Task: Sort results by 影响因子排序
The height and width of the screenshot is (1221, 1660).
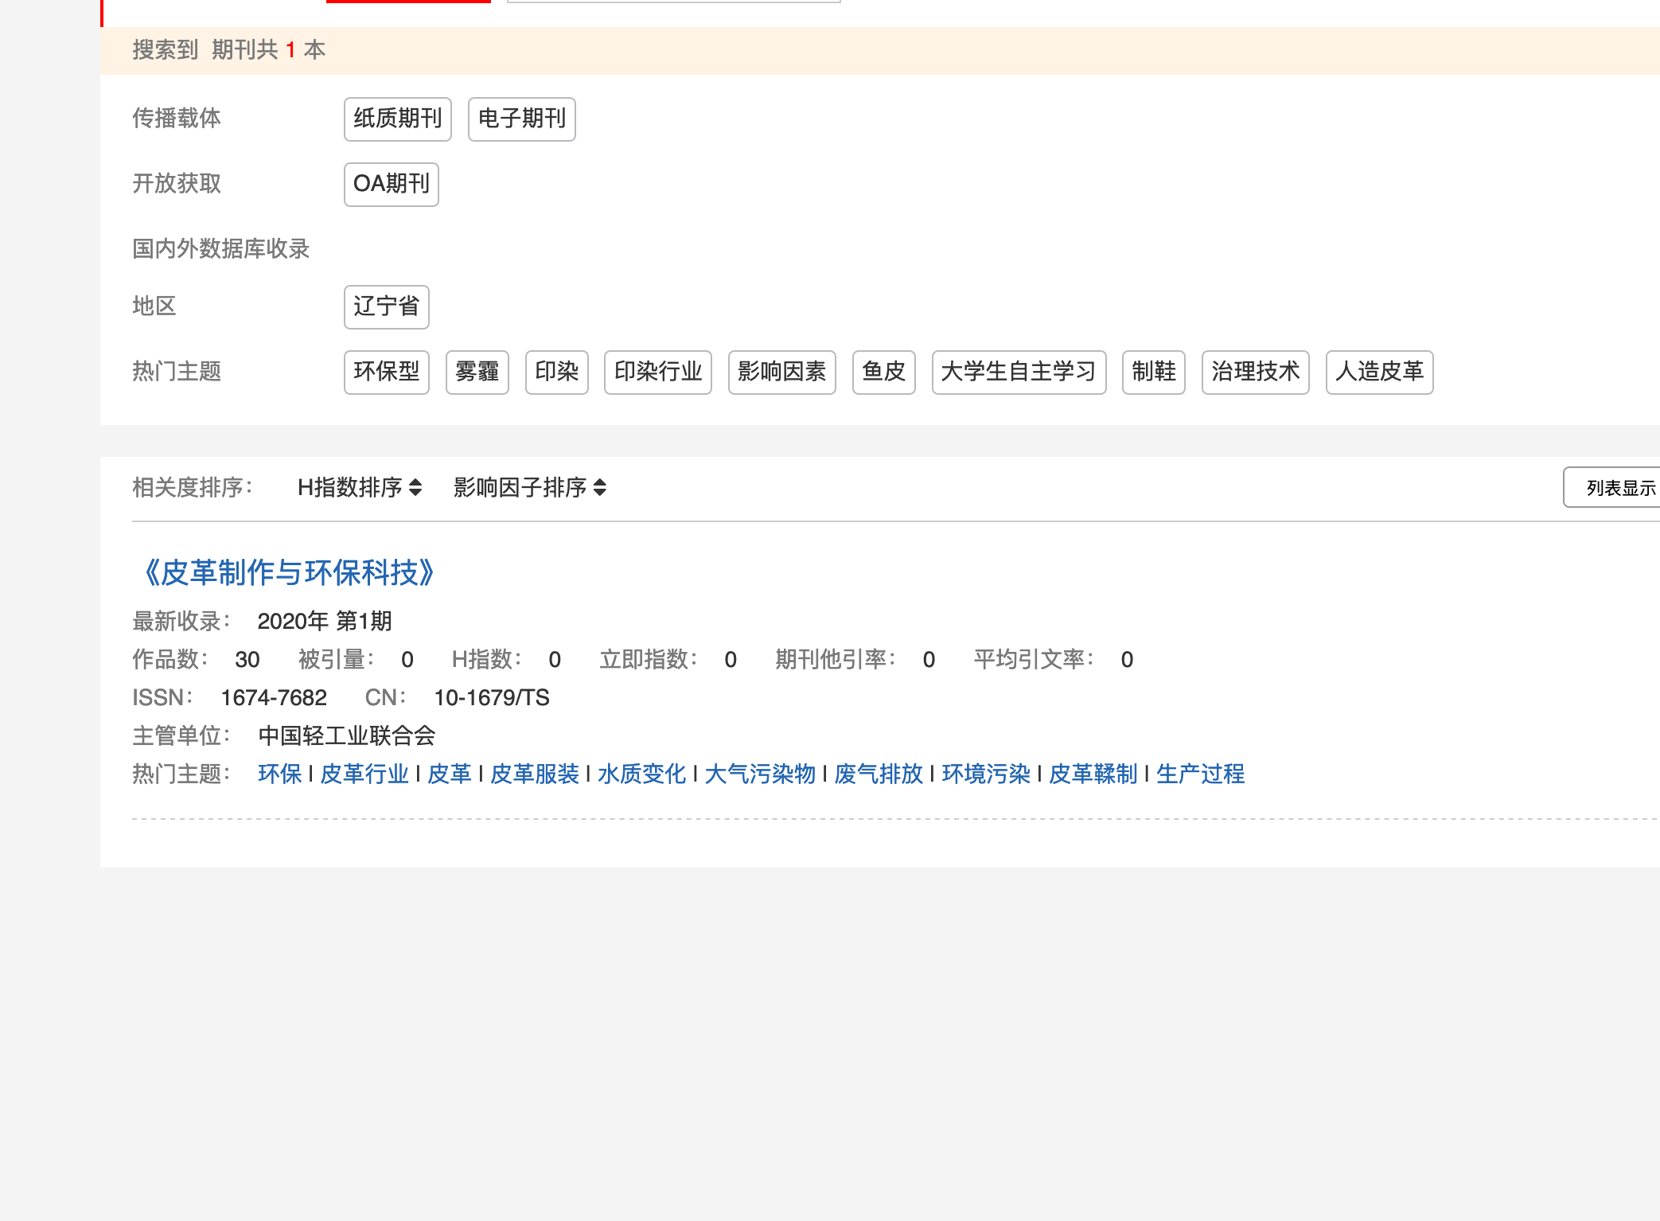Action: tap(530, 487)
